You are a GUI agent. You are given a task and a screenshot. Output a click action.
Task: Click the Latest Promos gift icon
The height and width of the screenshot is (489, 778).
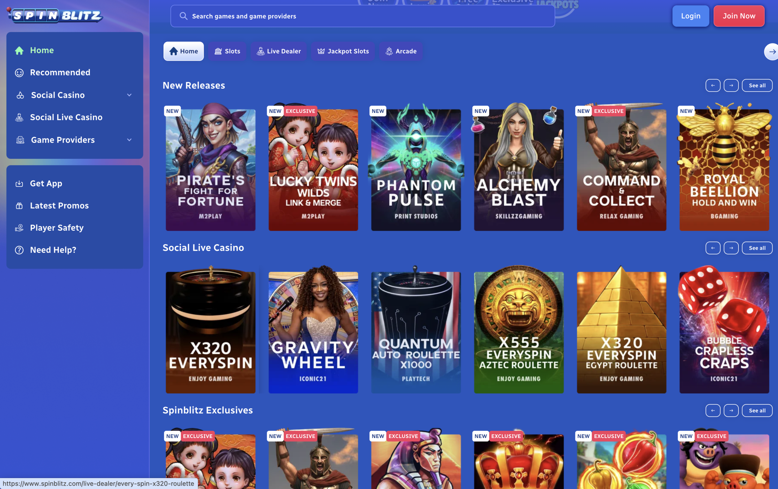coord(19,205)
